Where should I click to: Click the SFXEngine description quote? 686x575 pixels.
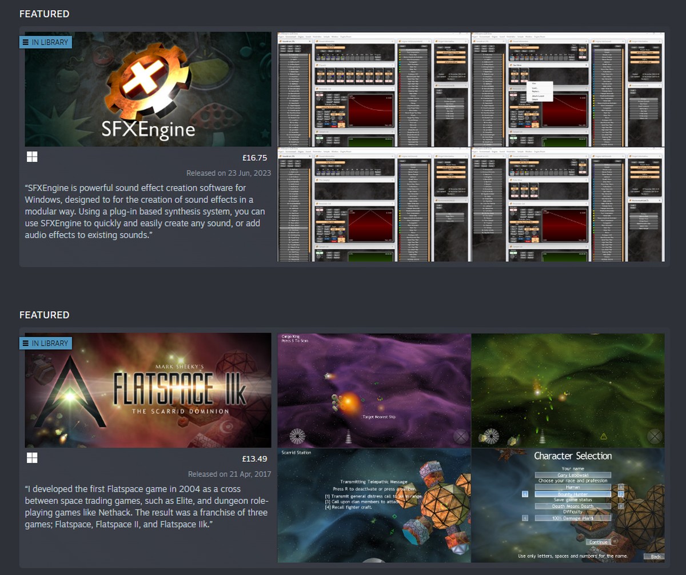tap(145, 211)
